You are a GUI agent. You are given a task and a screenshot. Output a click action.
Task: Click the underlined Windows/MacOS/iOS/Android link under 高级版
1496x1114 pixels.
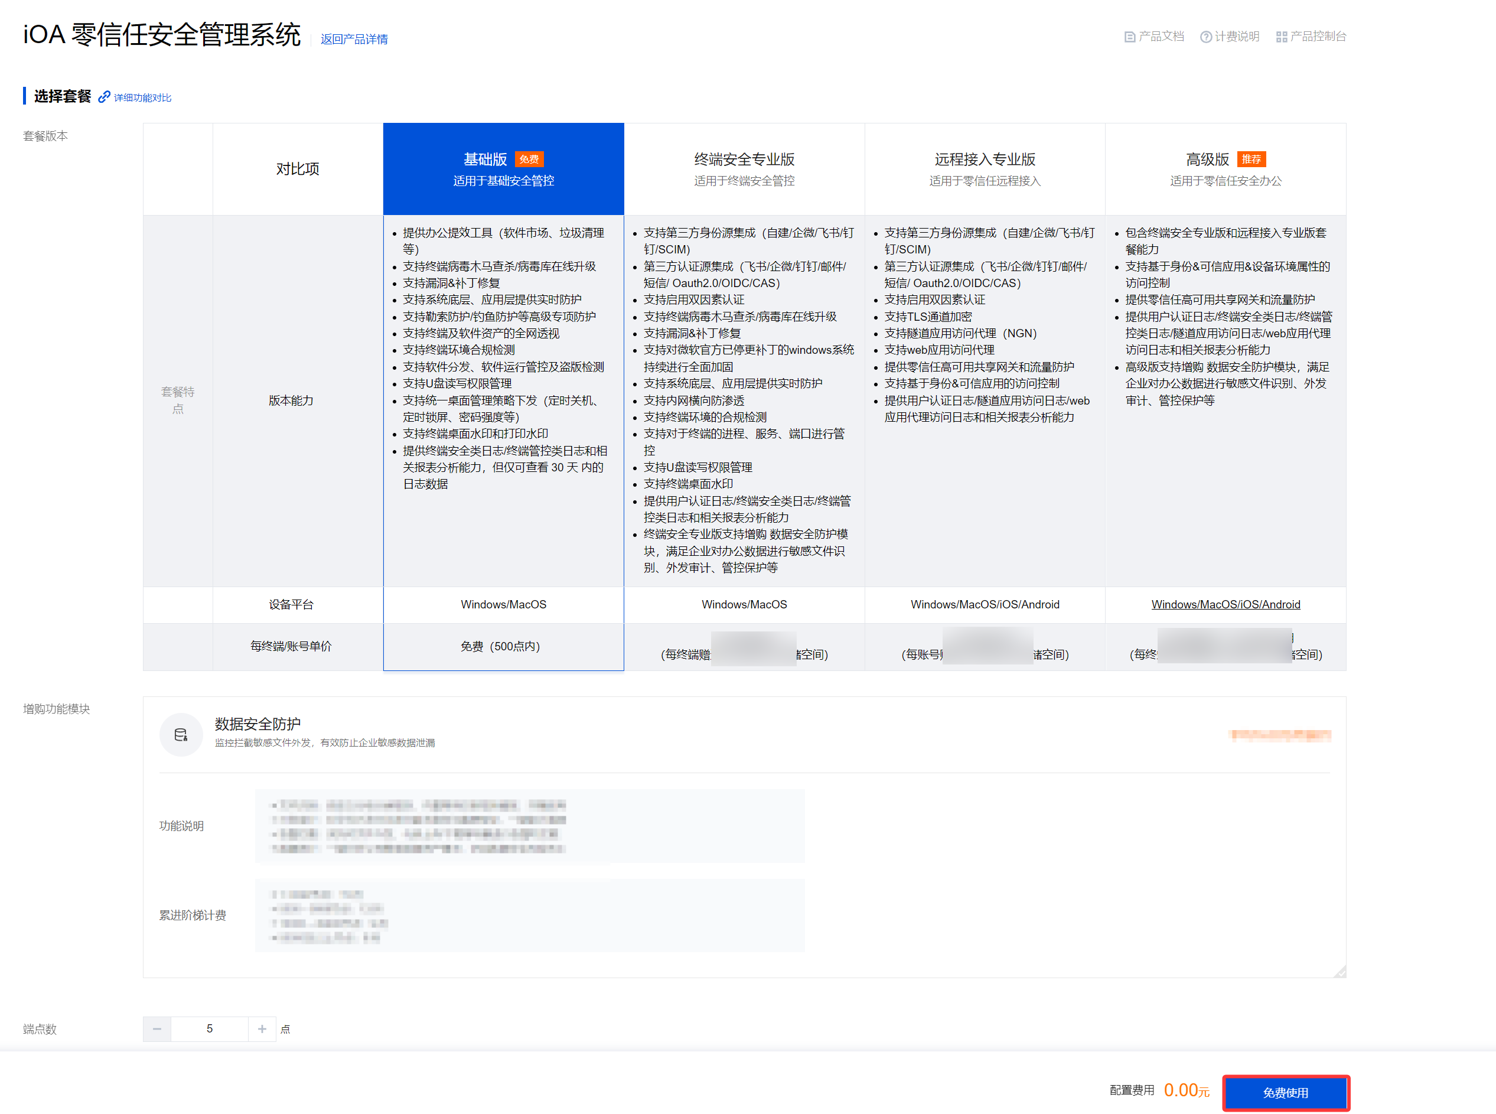point(1225,604)
